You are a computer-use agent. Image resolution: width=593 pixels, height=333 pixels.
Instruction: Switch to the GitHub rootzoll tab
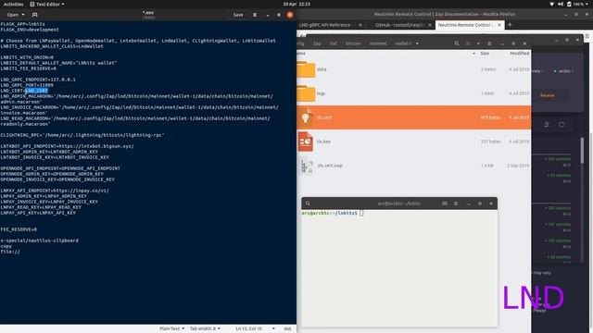tap(399, 25)
